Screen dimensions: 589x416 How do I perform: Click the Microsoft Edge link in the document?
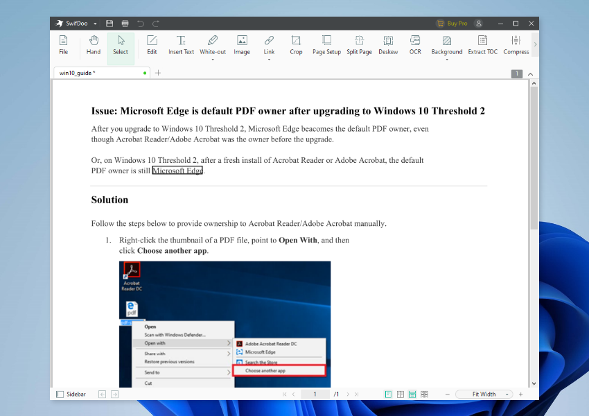[177, 170]
